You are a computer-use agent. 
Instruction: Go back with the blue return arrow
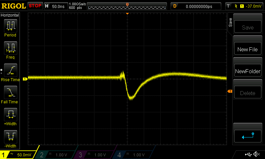click(247, 136)
